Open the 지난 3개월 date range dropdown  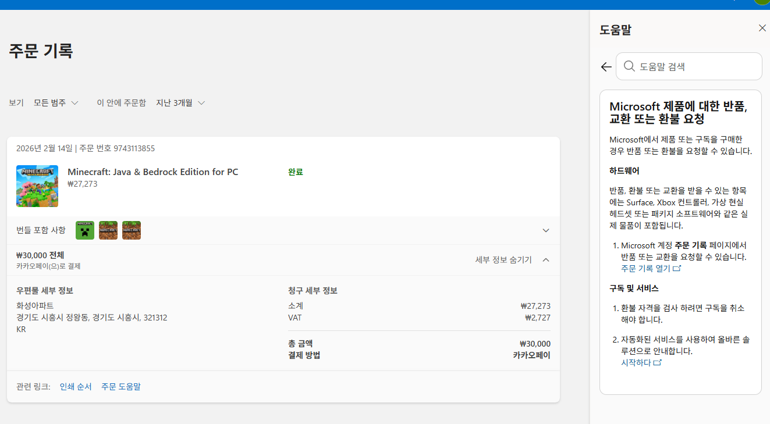[x=180, y=103]
